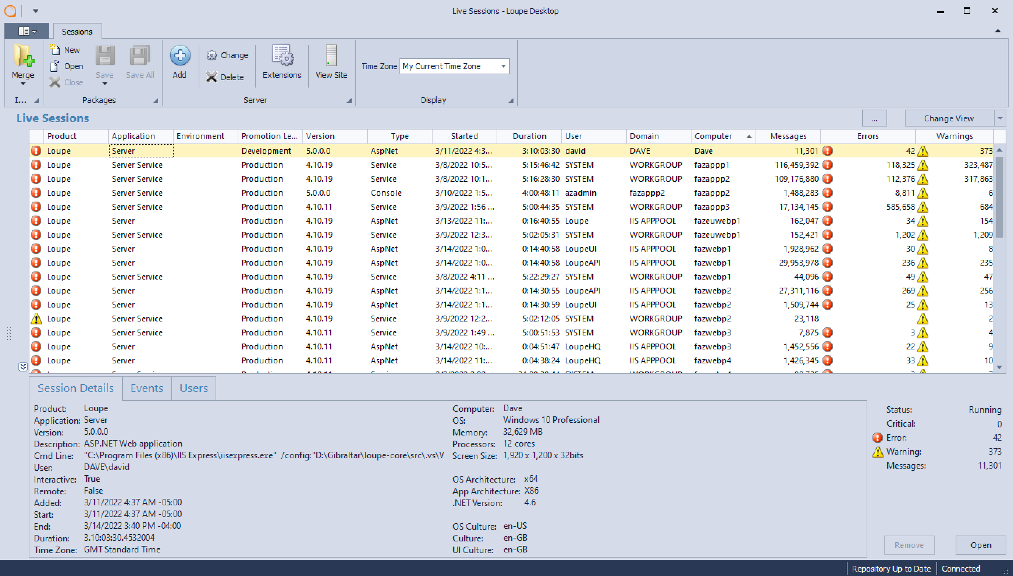Screen dimensions: 1013x576
Task: Click the errors icon beside 585,658 count
Action: click(x=827, y=207)
